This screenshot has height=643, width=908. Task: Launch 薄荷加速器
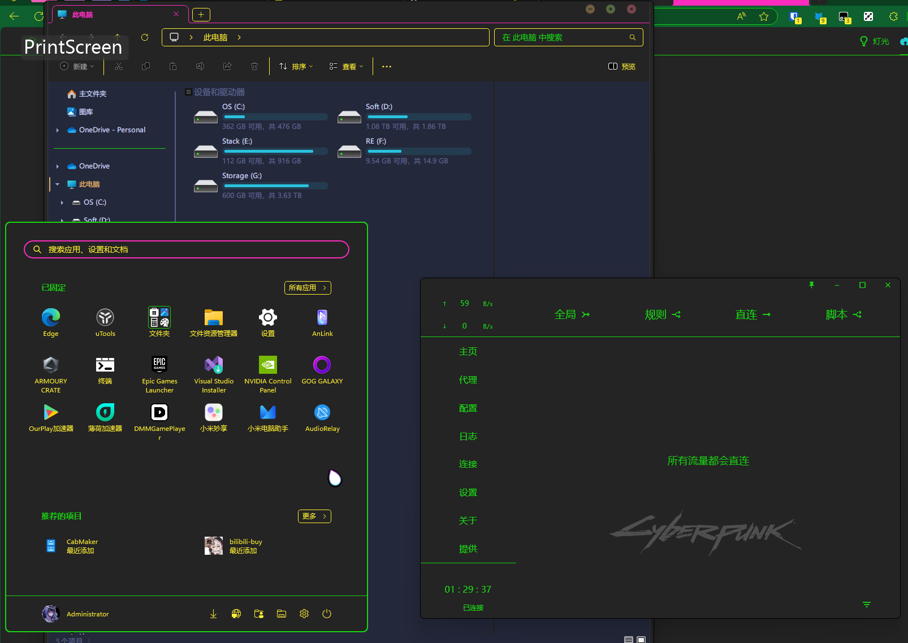(x=105, y=418)
